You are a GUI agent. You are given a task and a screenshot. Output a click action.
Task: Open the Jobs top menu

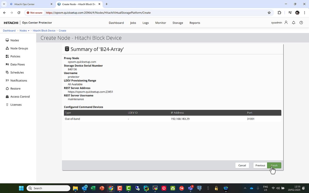133,23
